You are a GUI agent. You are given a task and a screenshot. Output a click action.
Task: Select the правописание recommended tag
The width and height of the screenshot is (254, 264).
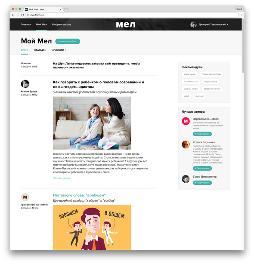[212, 89]
